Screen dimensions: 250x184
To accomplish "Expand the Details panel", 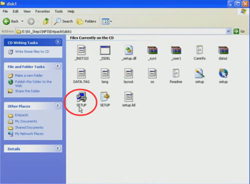I will click(57, 148).
